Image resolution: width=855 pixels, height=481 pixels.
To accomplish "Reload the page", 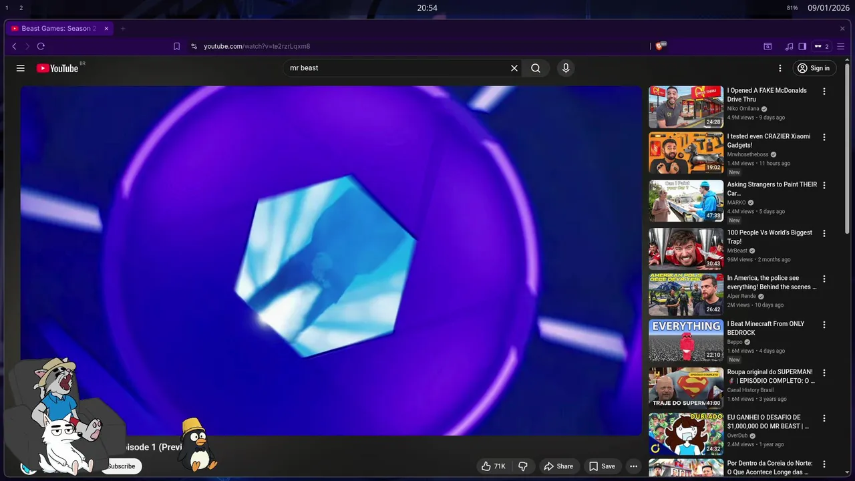I will (41, 46).
